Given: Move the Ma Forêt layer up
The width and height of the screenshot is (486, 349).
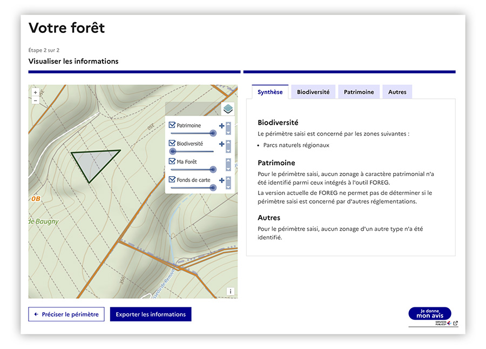Looking at the screenshot, I should click(228, 160).
